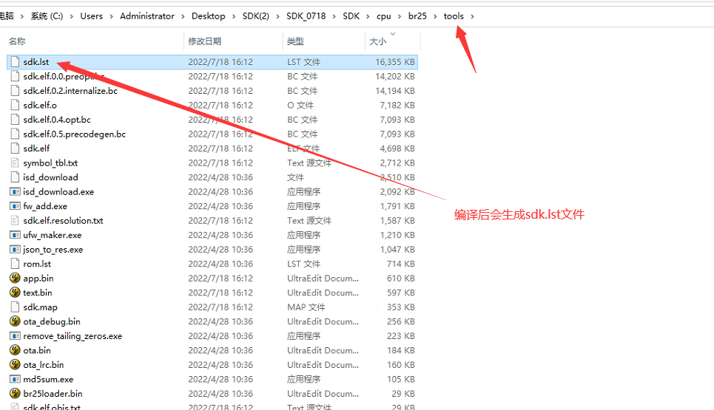Viewport: 714px width, 410px height.
Task: Select the symbol_tbl.txt file name
Action: 50,163
